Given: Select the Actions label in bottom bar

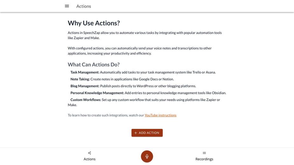Looking at the screenshot, I should pyautogui.click(x=90, y=159).
